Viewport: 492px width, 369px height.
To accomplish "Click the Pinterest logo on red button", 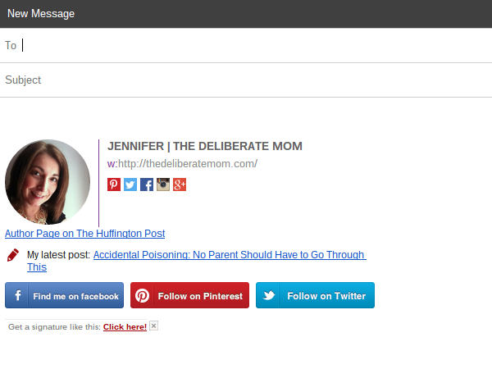I will (x=142, y=295).
